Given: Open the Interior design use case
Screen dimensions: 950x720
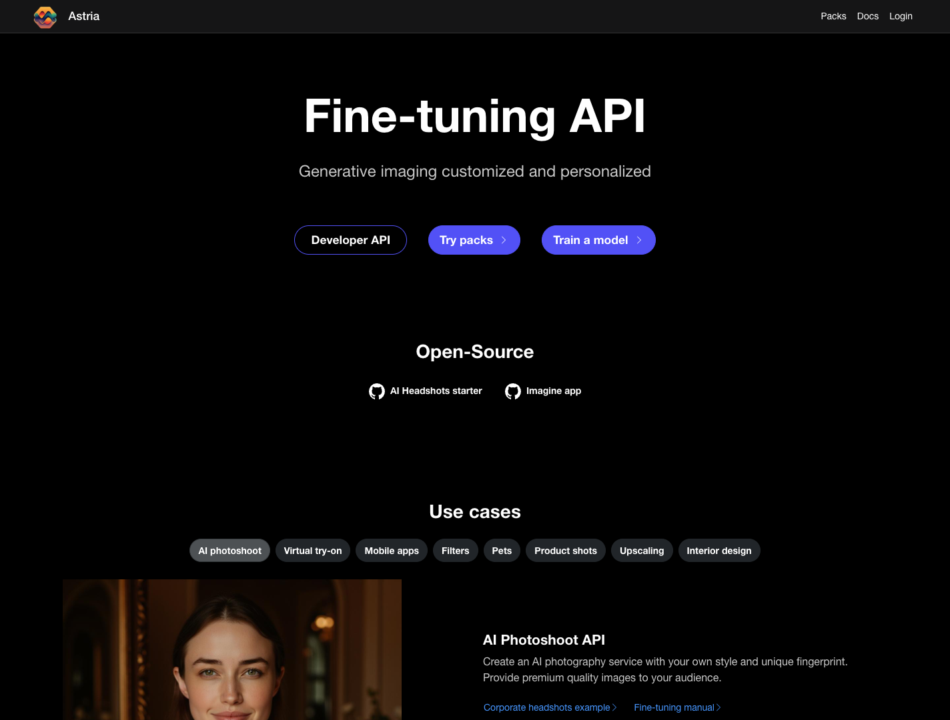Looking at the screenshot, I should pyautogui.click(x=719, y=551).
